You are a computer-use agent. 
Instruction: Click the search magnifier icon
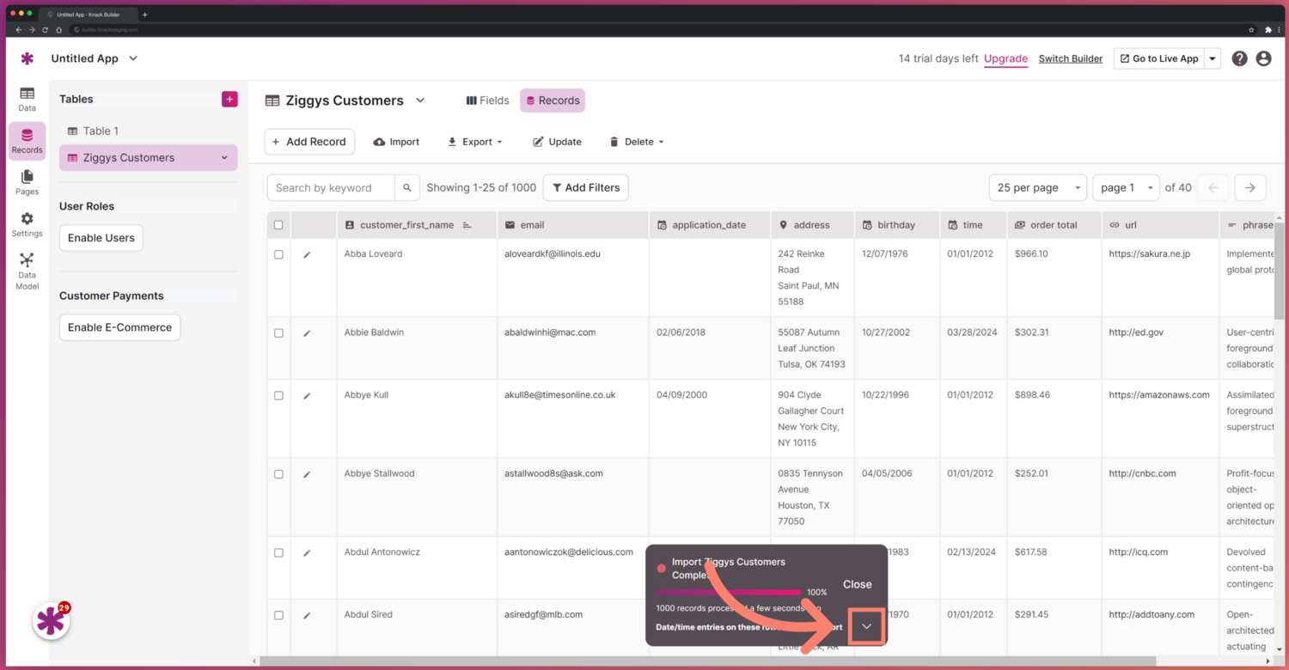pyautogui.click(x=407, y=187)
